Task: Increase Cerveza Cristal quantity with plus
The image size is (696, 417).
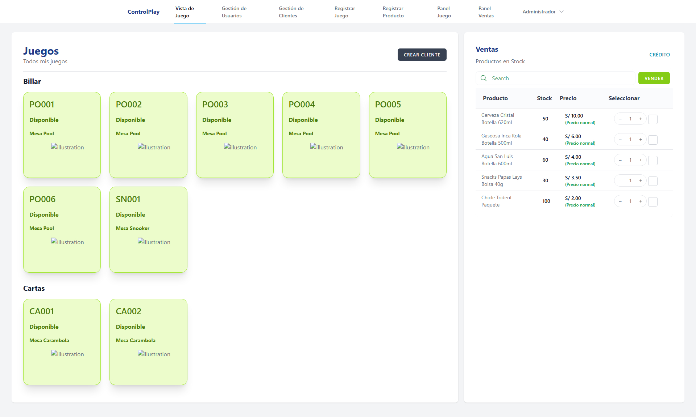Action: pyautogui.click(x=641, y=119)
